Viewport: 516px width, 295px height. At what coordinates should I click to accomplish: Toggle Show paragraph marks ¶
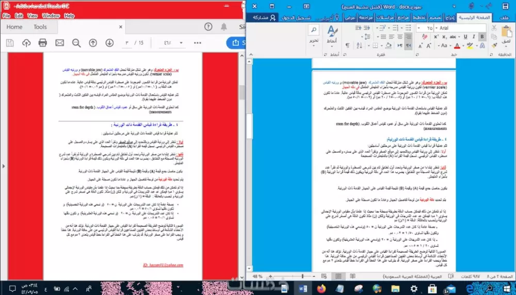tap(347, 45)
